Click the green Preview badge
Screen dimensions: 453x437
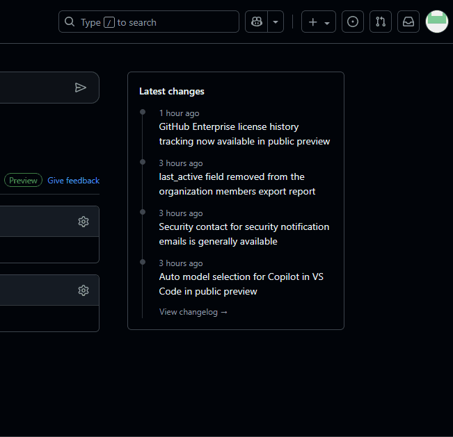pyautogui.click(x=23, y=180)
